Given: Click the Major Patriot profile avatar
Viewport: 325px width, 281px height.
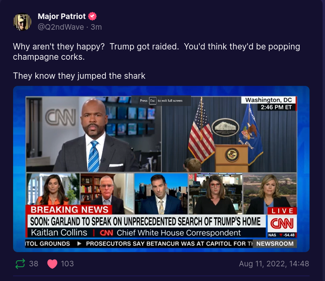Looking at the screenshot, I should (x=23, y=22).
